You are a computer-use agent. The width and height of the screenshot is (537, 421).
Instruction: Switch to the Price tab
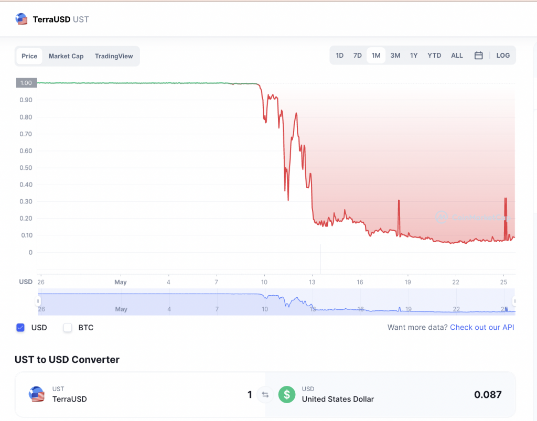[x=29, y=56]
